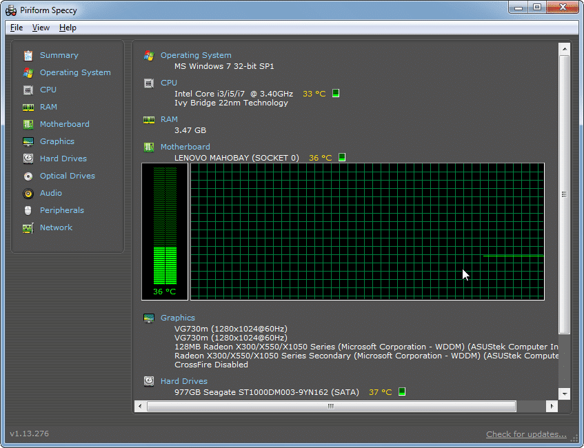The width and height of the screenshot is (584, 448).
Task: Open the Operating System sidebar section
Action: 75,72
